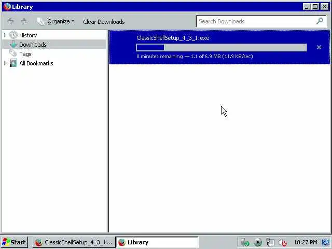The width and height of the screenshot is (332, 249).
Task: Click the Forward navigation arrow in toolbar
Action: 24,21
